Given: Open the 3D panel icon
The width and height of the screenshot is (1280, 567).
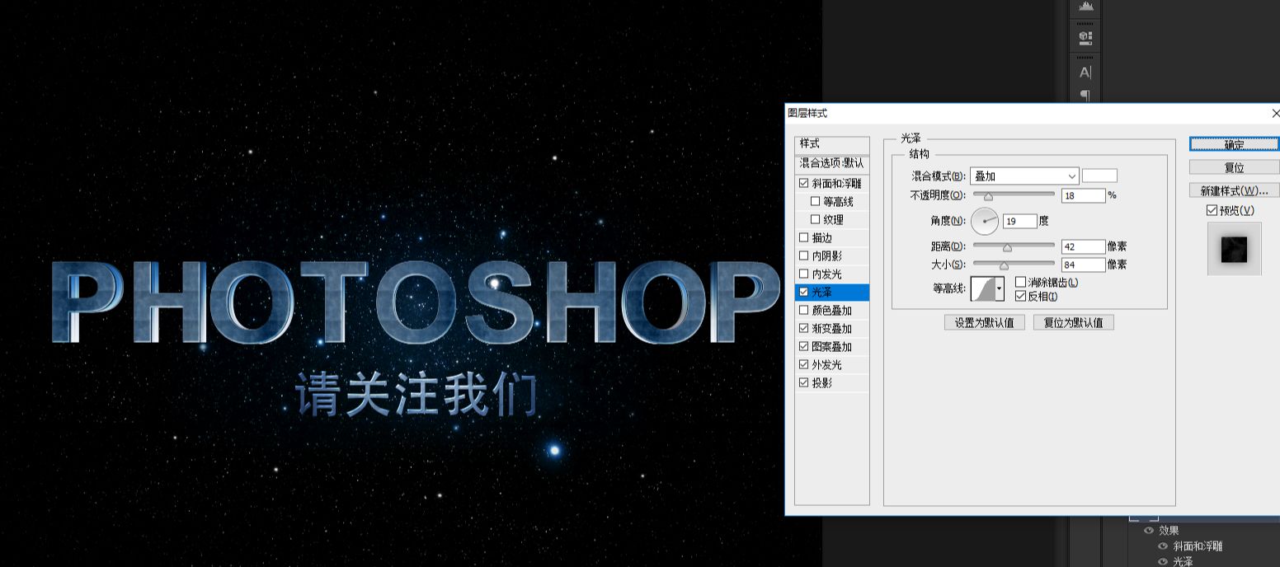Looking at the screenshot, I should 1085,37.
